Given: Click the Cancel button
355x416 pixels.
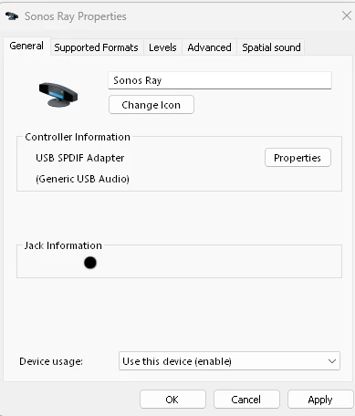Looking at the screenshot, I should tap(246, 400).
